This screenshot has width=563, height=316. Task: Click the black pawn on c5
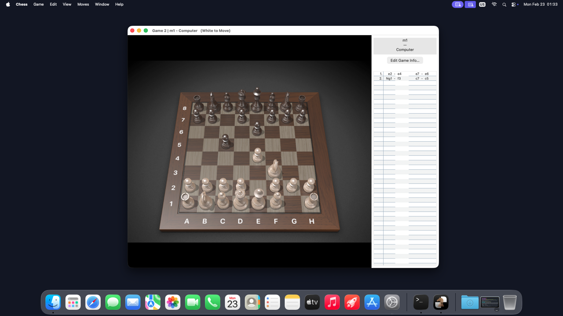click(226, 142)
